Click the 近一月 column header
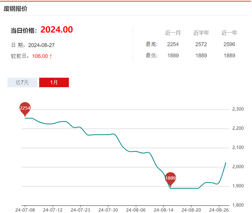Image resolution: width=252 pixels, height=213 pixels. tap(173, 33)
